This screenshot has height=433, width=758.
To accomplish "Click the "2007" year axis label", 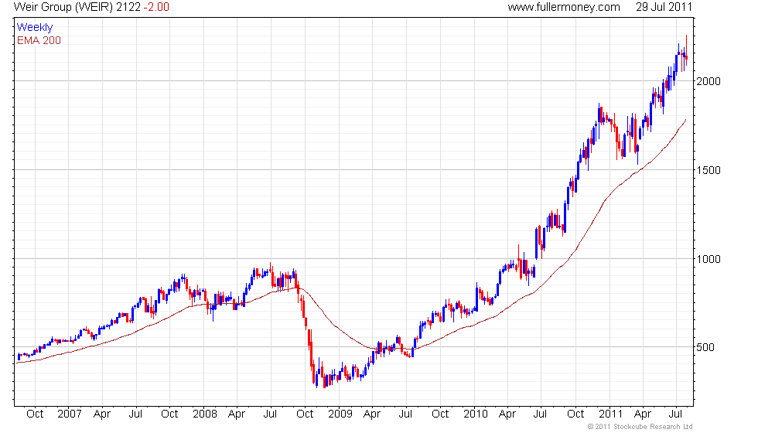I will tap(70, 414).
